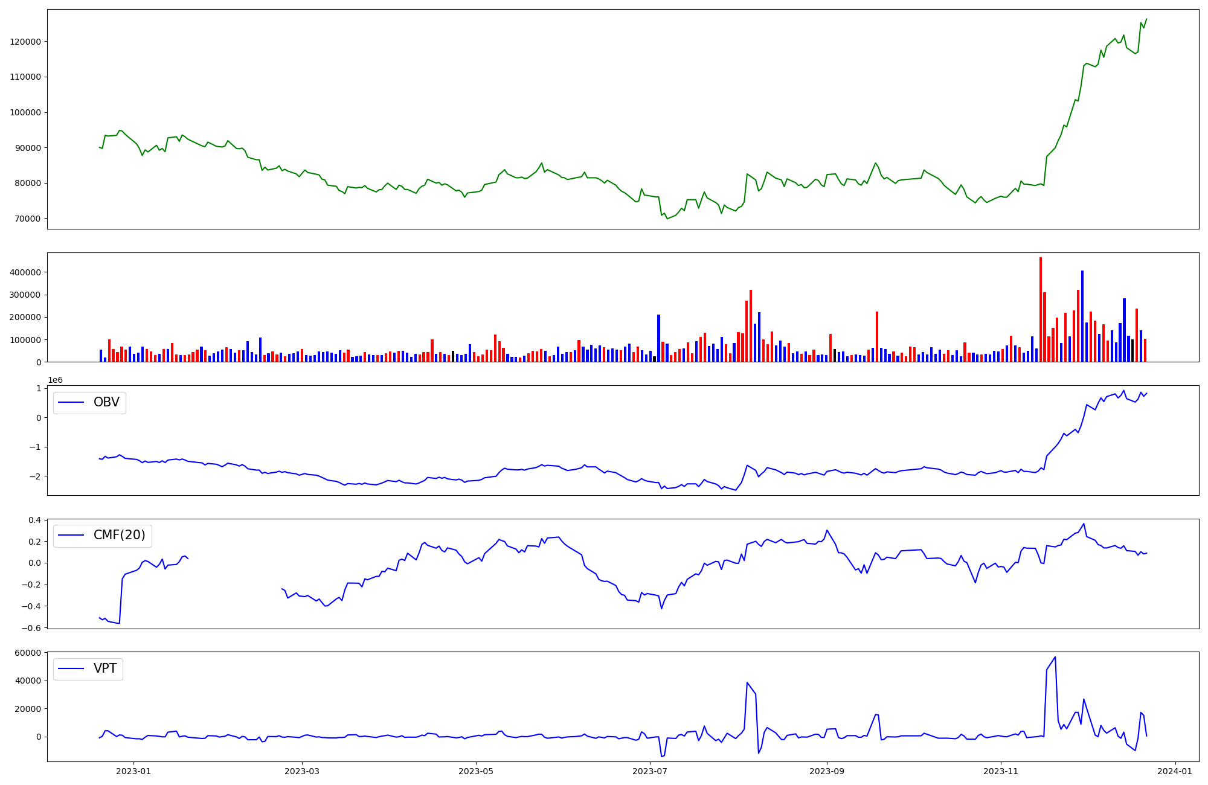Click the 70000 price axis label

click(28, 219)
